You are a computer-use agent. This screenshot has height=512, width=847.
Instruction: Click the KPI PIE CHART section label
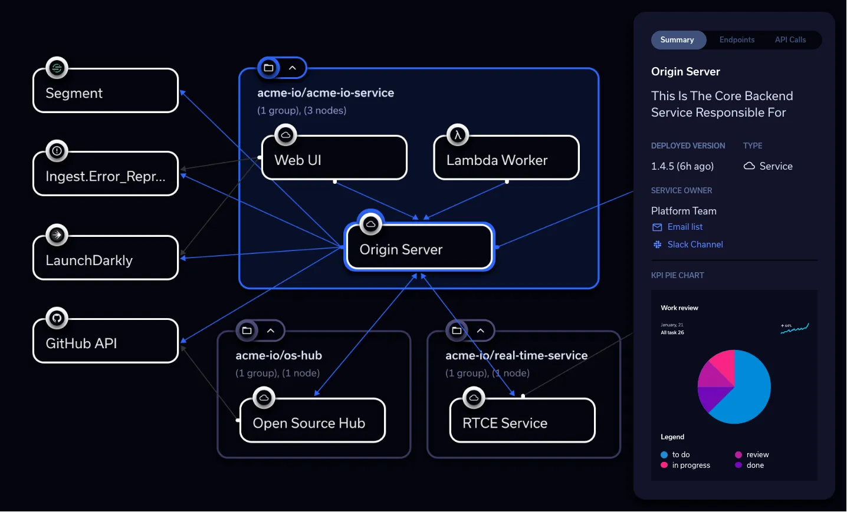tap(678, 275)
